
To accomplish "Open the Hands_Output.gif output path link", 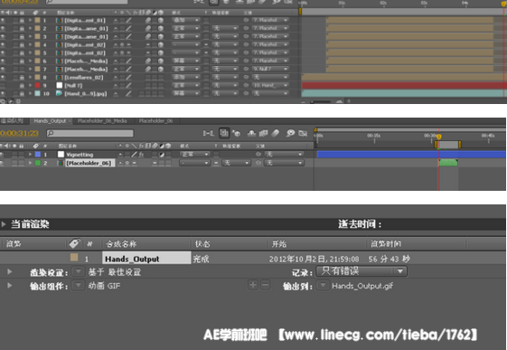I will 362,286.
